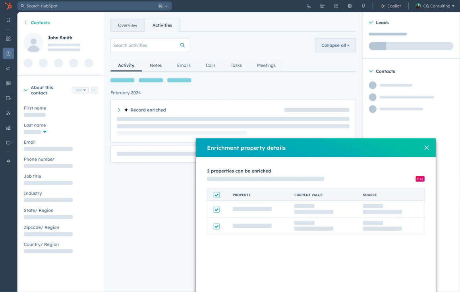
Task: Click the Email property value
Action: (48, 149)
